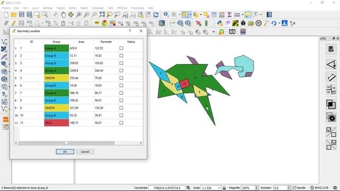Open the Scale dropdown in the status bar
Screen dimensions: 340x191
pos(219,188)
